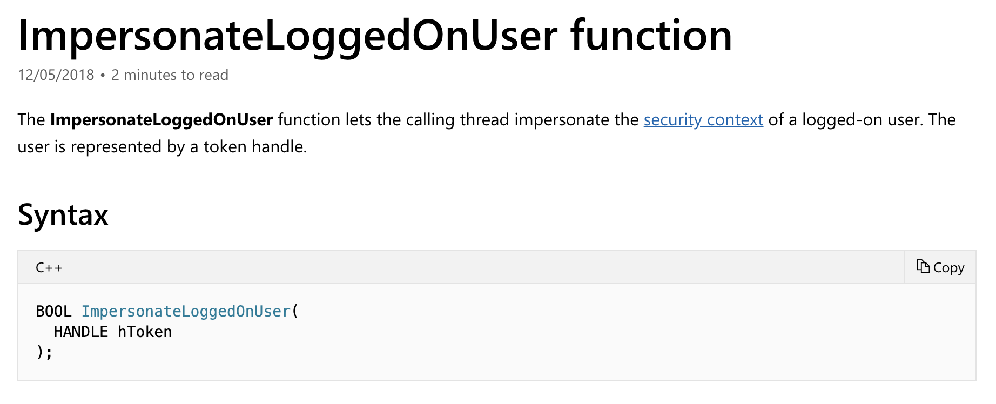996x404 pixels.
Task: Click the C++ language label
Action: [x=49, y=268]
